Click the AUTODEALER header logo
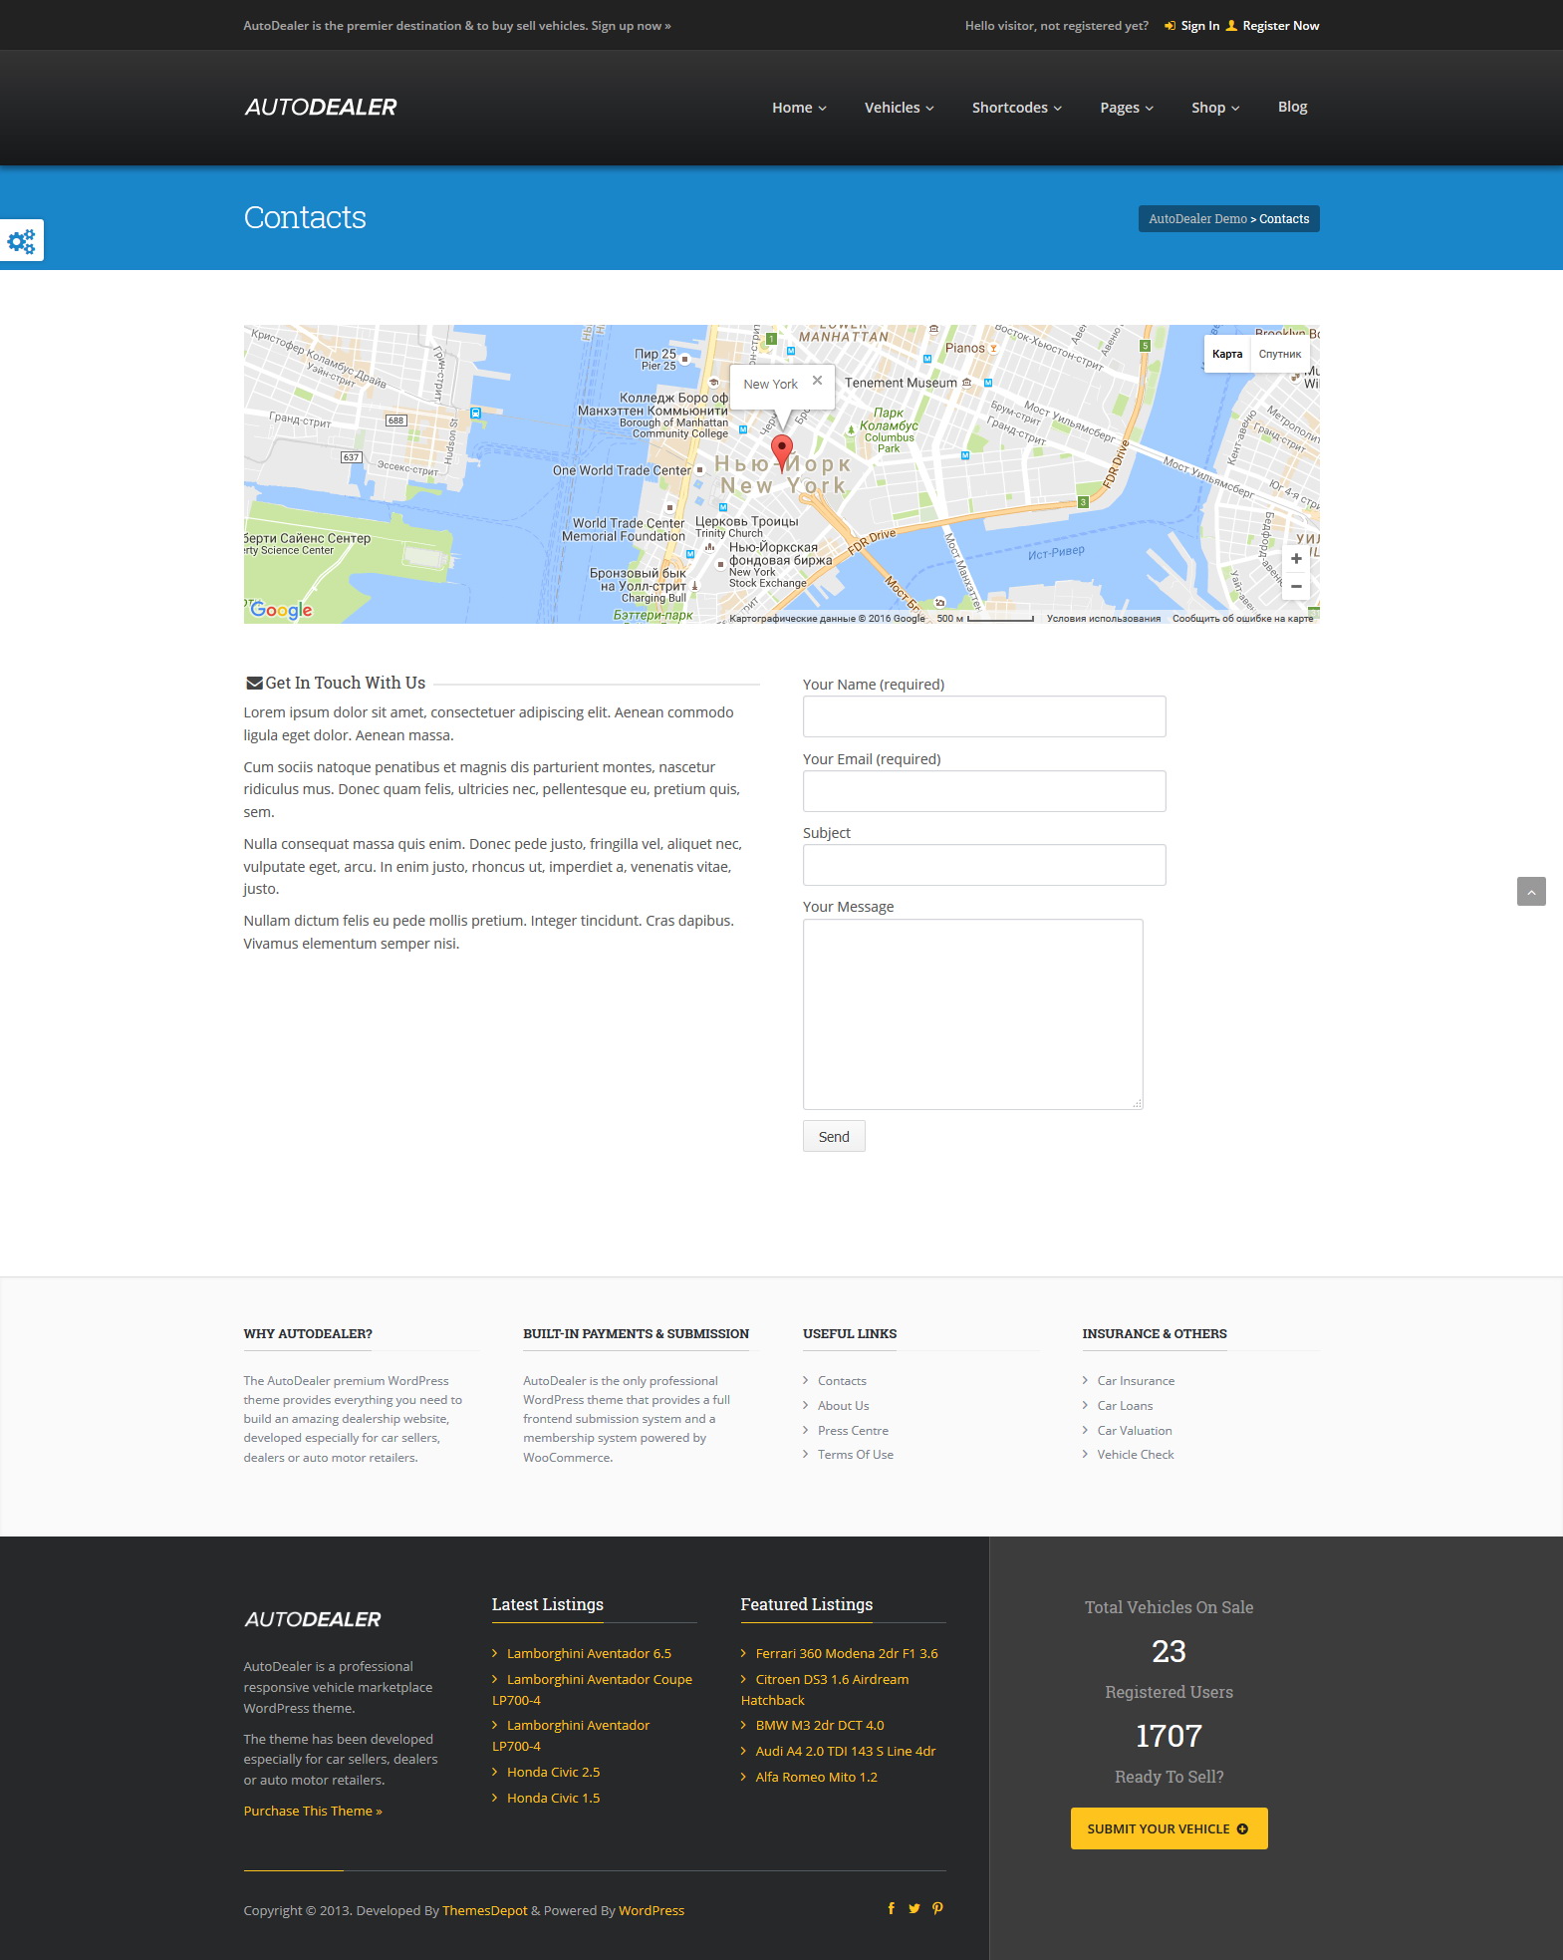Screen dimensions: 1563x1960 pyautogui.click(x=321, y=107)
